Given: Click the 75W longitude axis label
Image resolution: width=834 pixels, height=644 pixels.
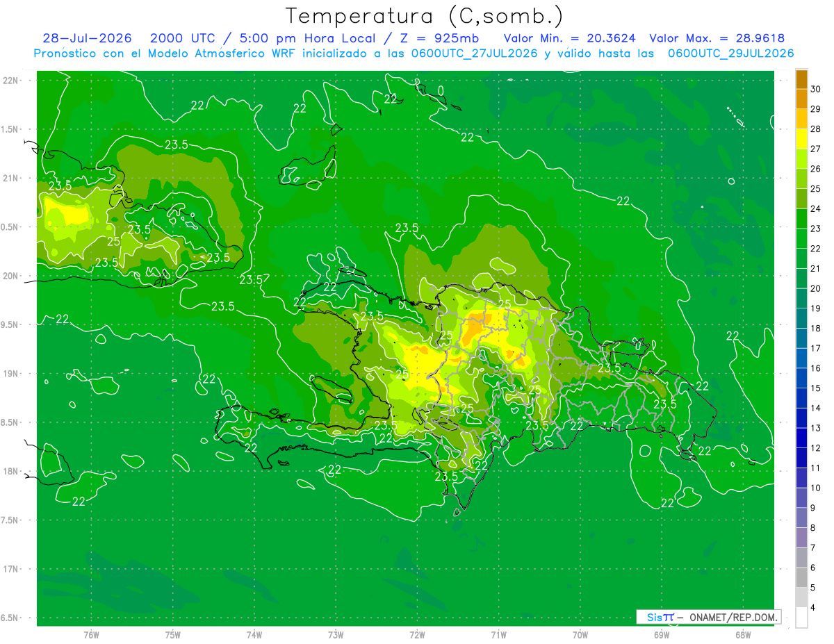Looking at the screenshot, I should coord(173,634).
